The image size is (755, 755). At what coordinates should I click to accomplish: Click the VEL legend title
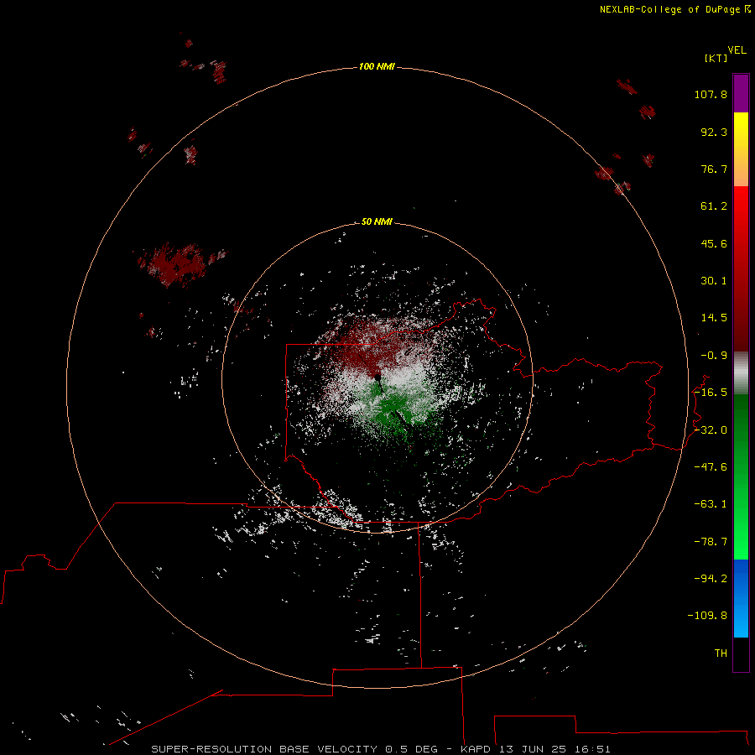[737, 50]
